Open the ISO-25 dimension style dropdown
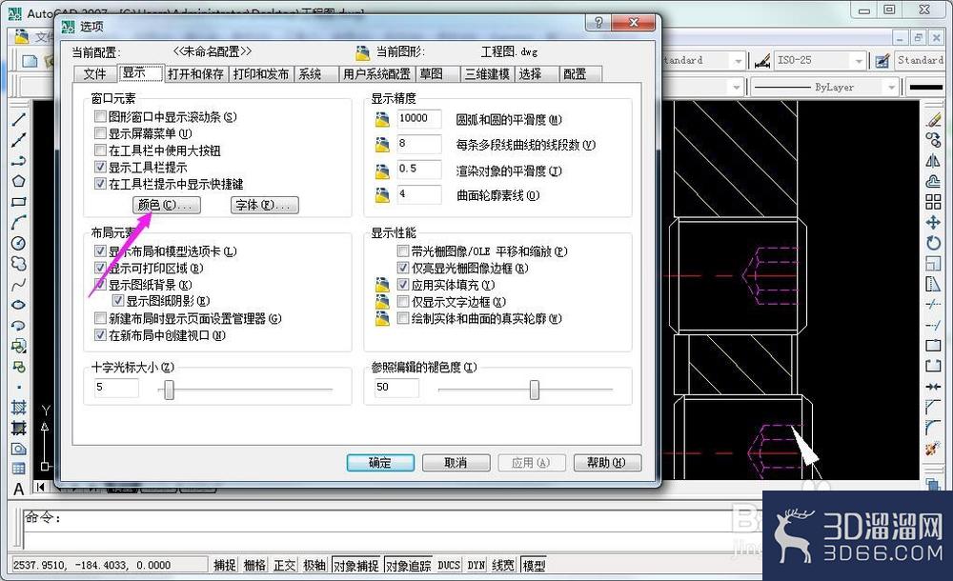 click(x=859, y=61)
